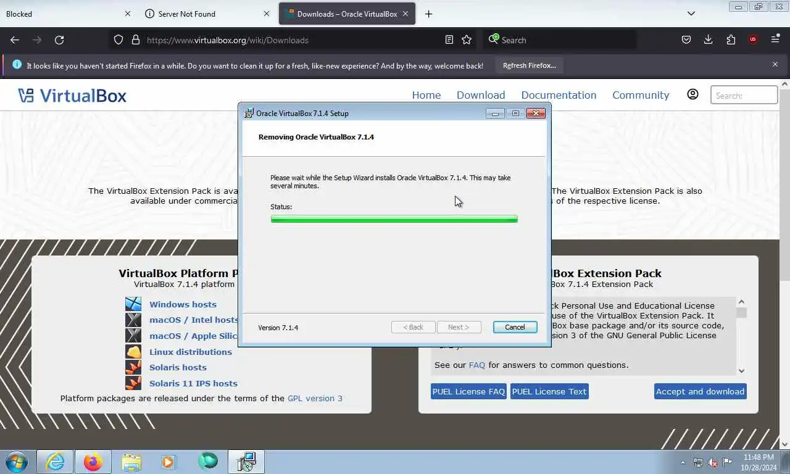This screenshot has width=790, height=474.
Task: Click the Solaris hosts icon
Action: [133, 367]
